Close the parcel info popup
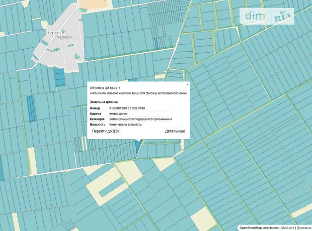 click(187, 84)
